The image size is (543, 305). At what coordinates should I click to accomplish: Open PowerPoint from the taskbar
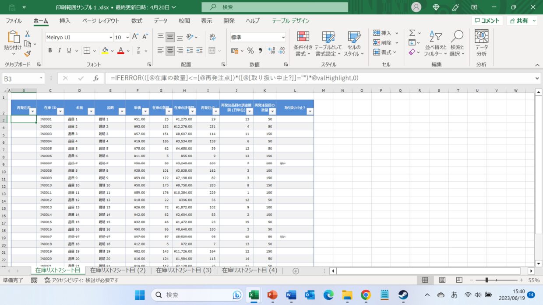272,295
